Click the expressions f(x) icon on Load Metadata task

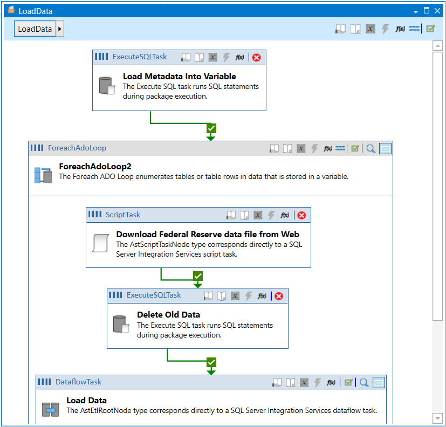click(x=240, y=57)
